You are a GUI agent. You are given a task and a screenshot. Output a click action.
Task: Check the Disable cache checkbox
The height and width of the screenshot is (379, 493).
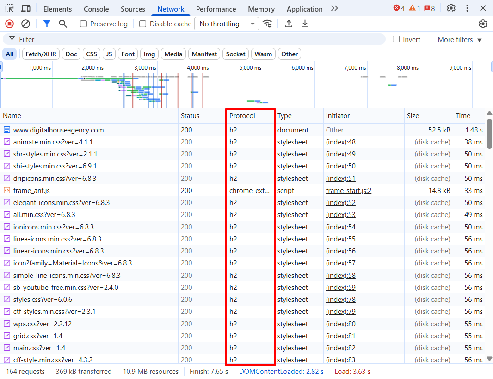coord(143,24)
